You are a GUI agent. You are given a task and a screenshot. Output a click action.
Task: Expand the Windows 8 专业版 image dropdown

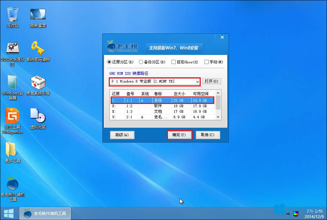pyautogui.click(x=197, y=82)
